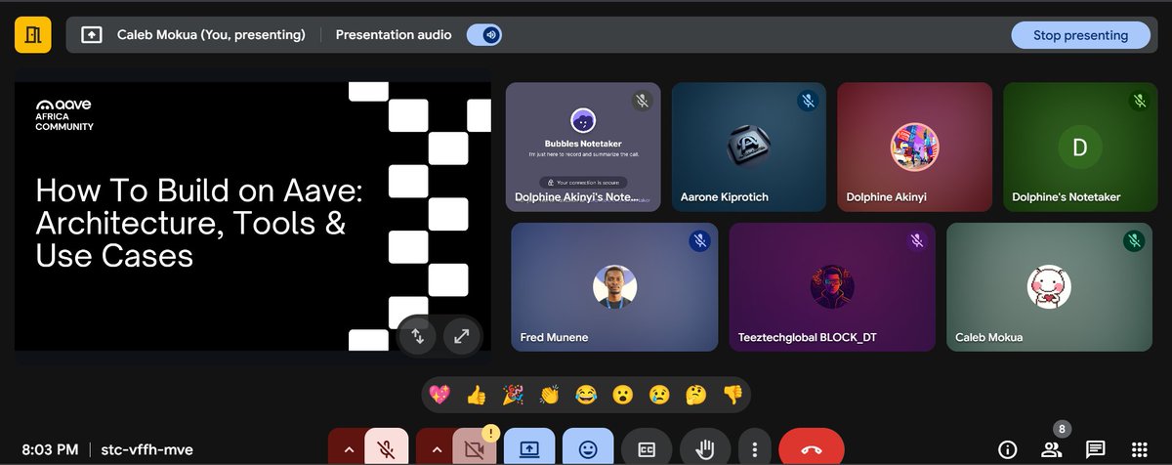The image size is (1172, 465).
Task: Click the Stop presenting button
Action: click(1080, 35)
